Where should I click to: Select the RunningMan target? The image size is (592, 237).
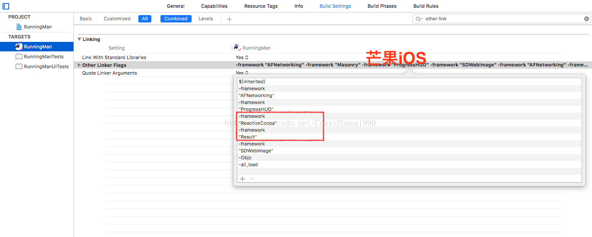pos(37,47)
